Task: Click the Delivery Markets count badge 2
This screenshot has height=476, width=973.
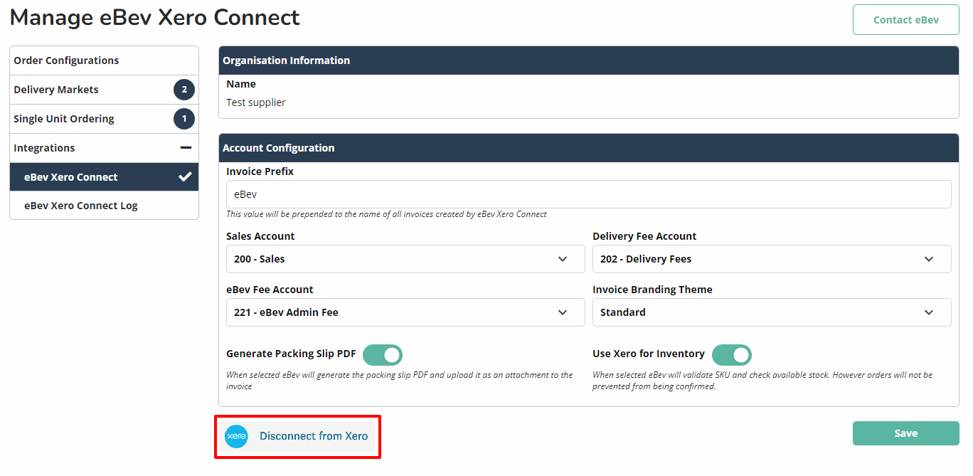Action: tap(184, 90)
